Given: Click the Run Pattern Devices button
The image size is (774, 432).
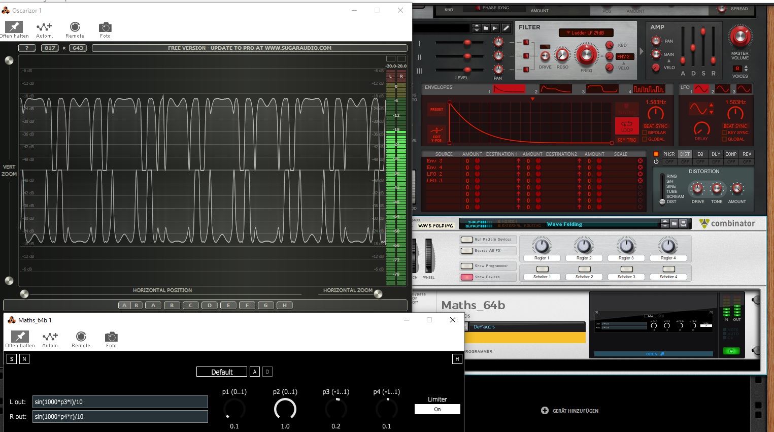Looking at the screenshot, I should pyautogui.click(x=466, y=240).
